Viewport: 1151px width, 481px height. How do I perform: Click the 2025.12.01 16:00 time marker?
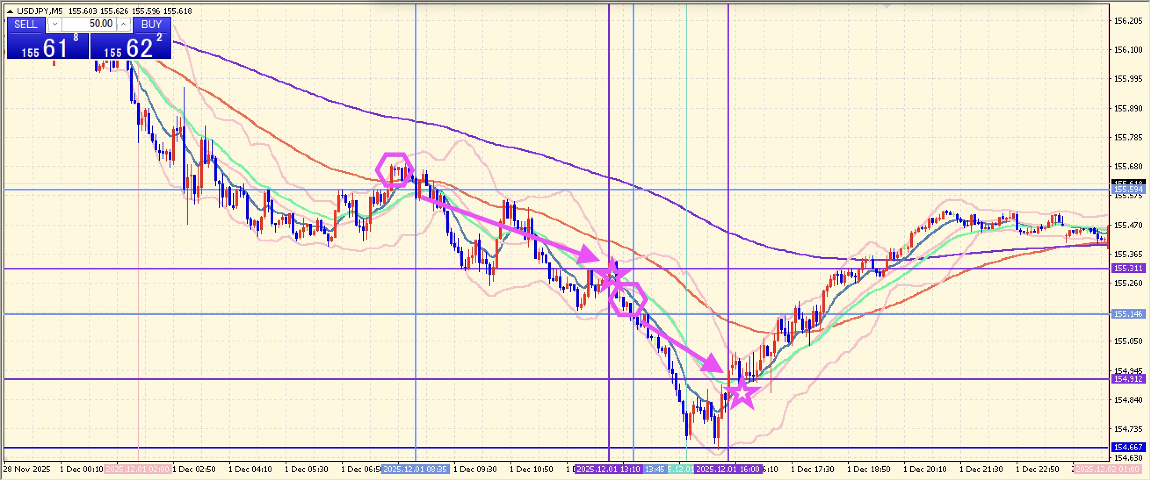(x=728, y=470)
